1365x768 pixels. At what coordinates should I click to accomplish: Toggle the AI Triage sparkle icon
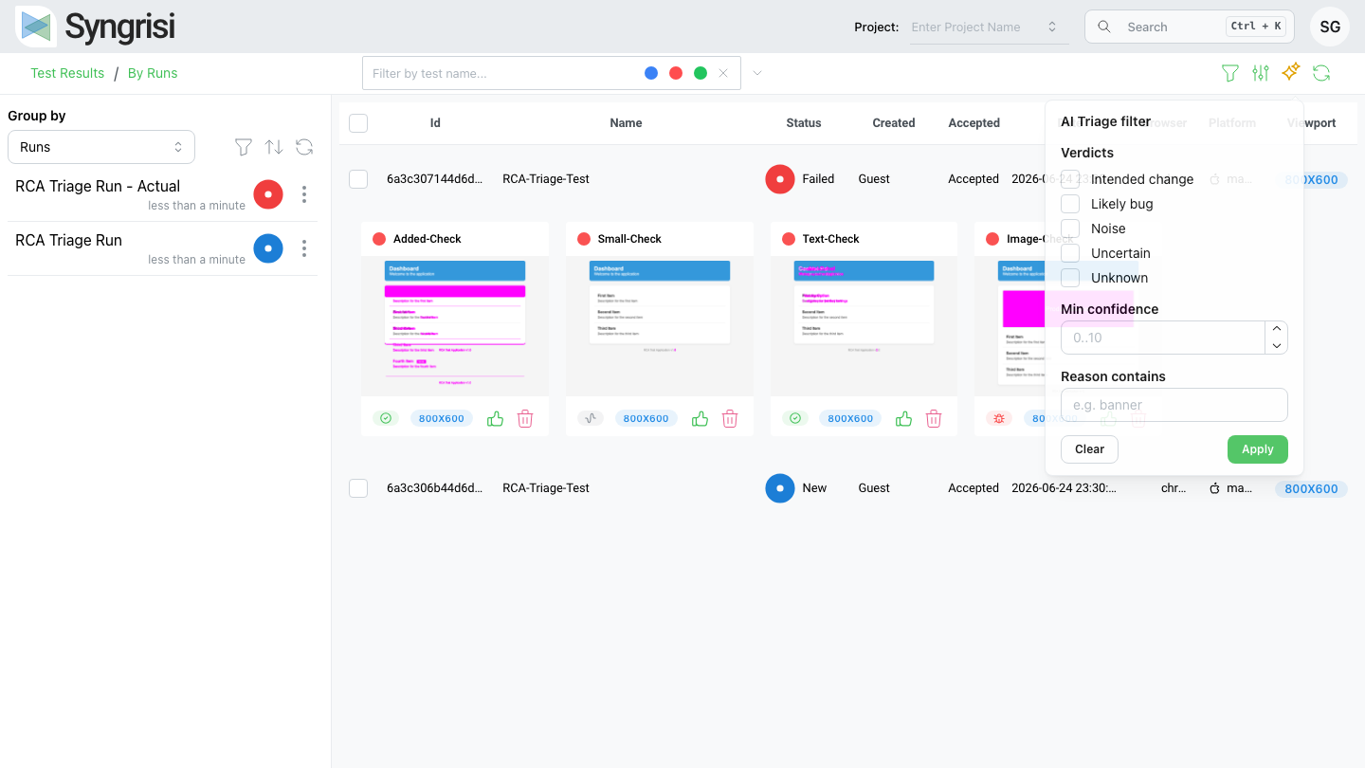[x=1291, y=72]
